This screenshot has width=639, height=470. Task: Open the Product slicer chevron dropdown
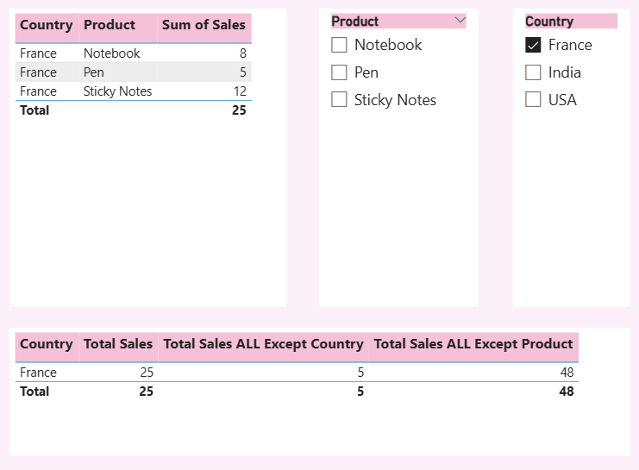pyautogui.click(x=460, y=21)
